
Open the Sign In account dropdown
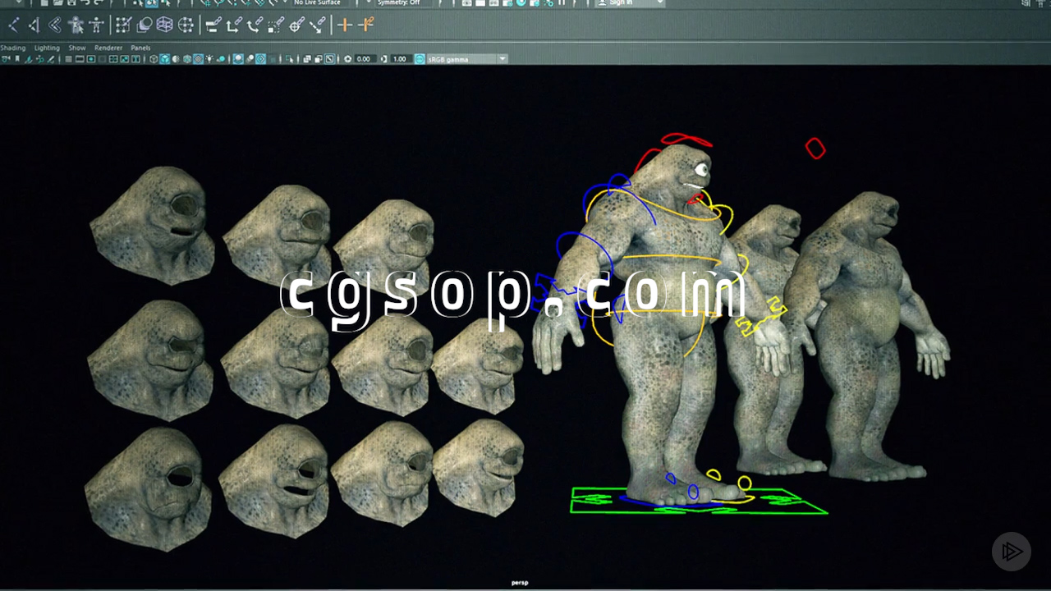pyautogui.click(x=629, y=2)
